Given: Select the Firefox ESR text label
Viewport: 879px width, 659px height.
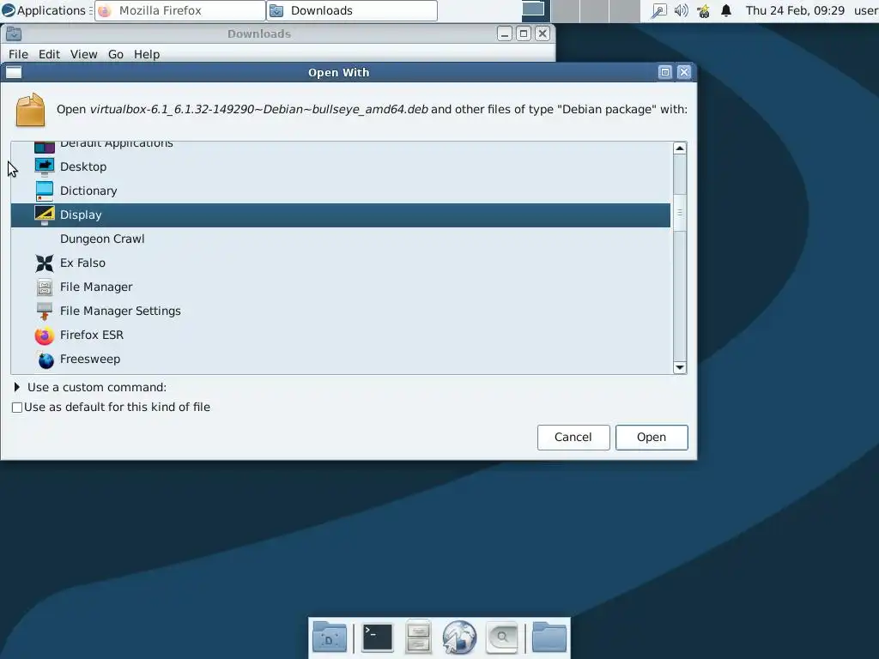Looking at the screenshot, I should (x=91, y=336).
